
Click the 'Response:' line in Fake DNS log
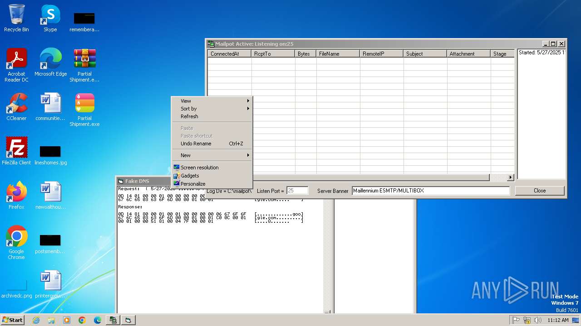click(x=130, y=207)
